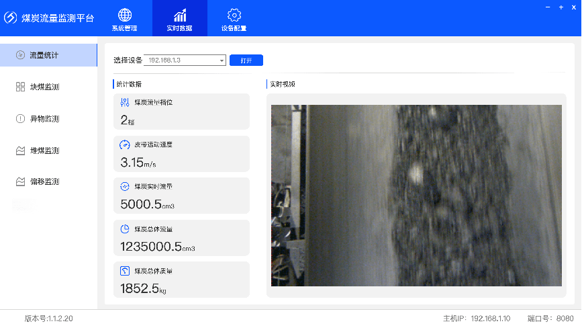Image resolution: width=582 pixels, height=328 pixels.
Task: Click the 煤炭流量档位 sliders icon
Action: point(124,103)
